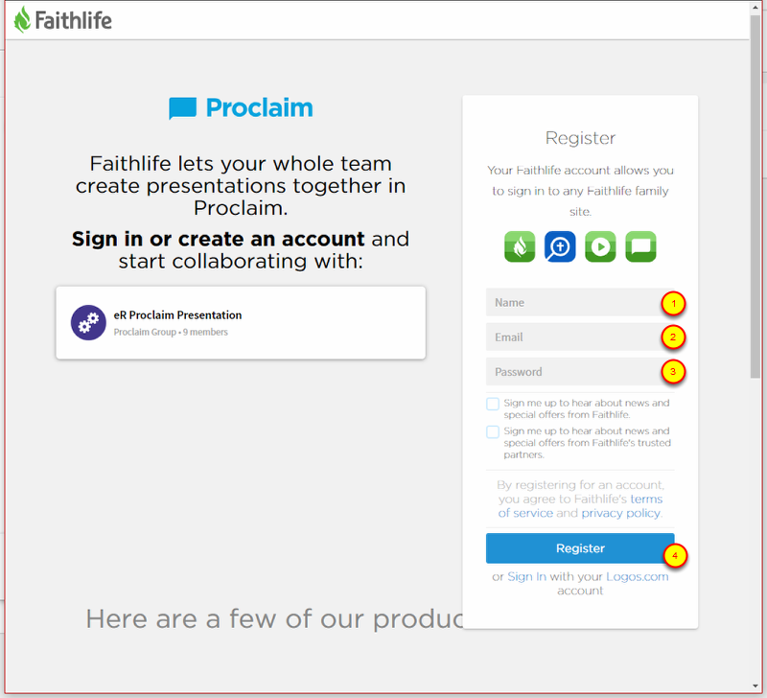Viewport: 767px width, 698px height.
Task: Click the green play button app icon
Action: [x=600, y=246]
